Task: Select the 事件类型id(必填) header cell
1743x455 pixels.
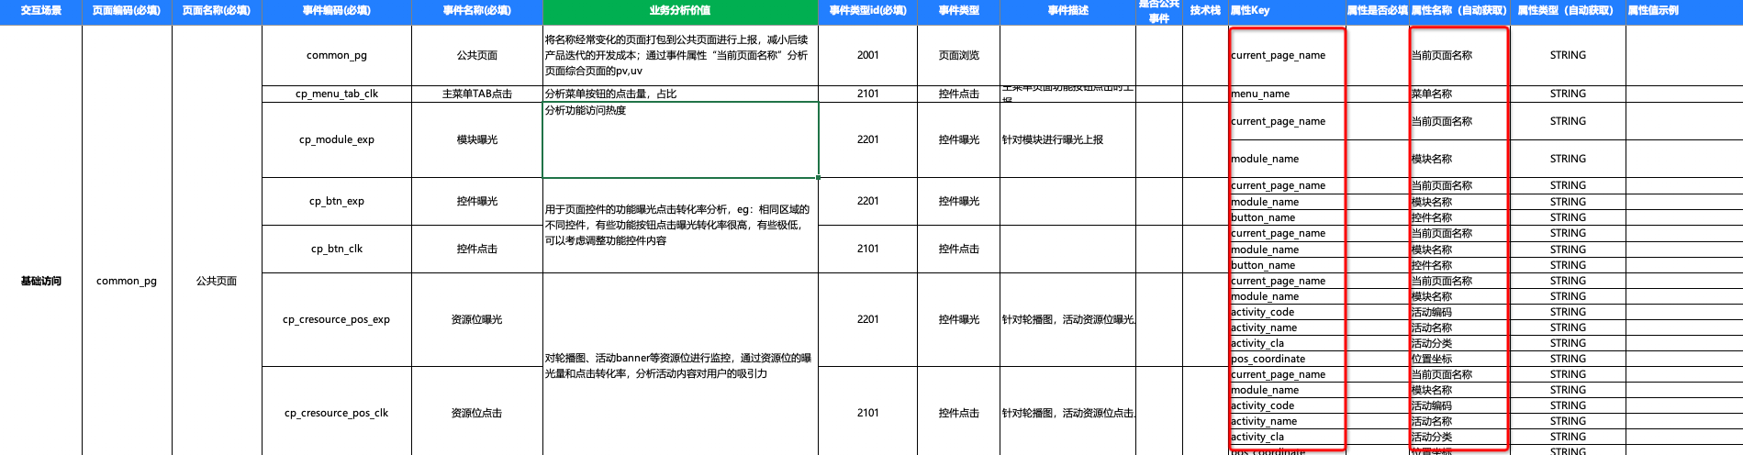Action: tap(867, 11)
